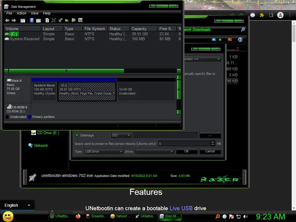Toggle the console tree pane toolbar icon
Image resolution: width=296 pixels, height=222 pixels.
coord(23,21)
